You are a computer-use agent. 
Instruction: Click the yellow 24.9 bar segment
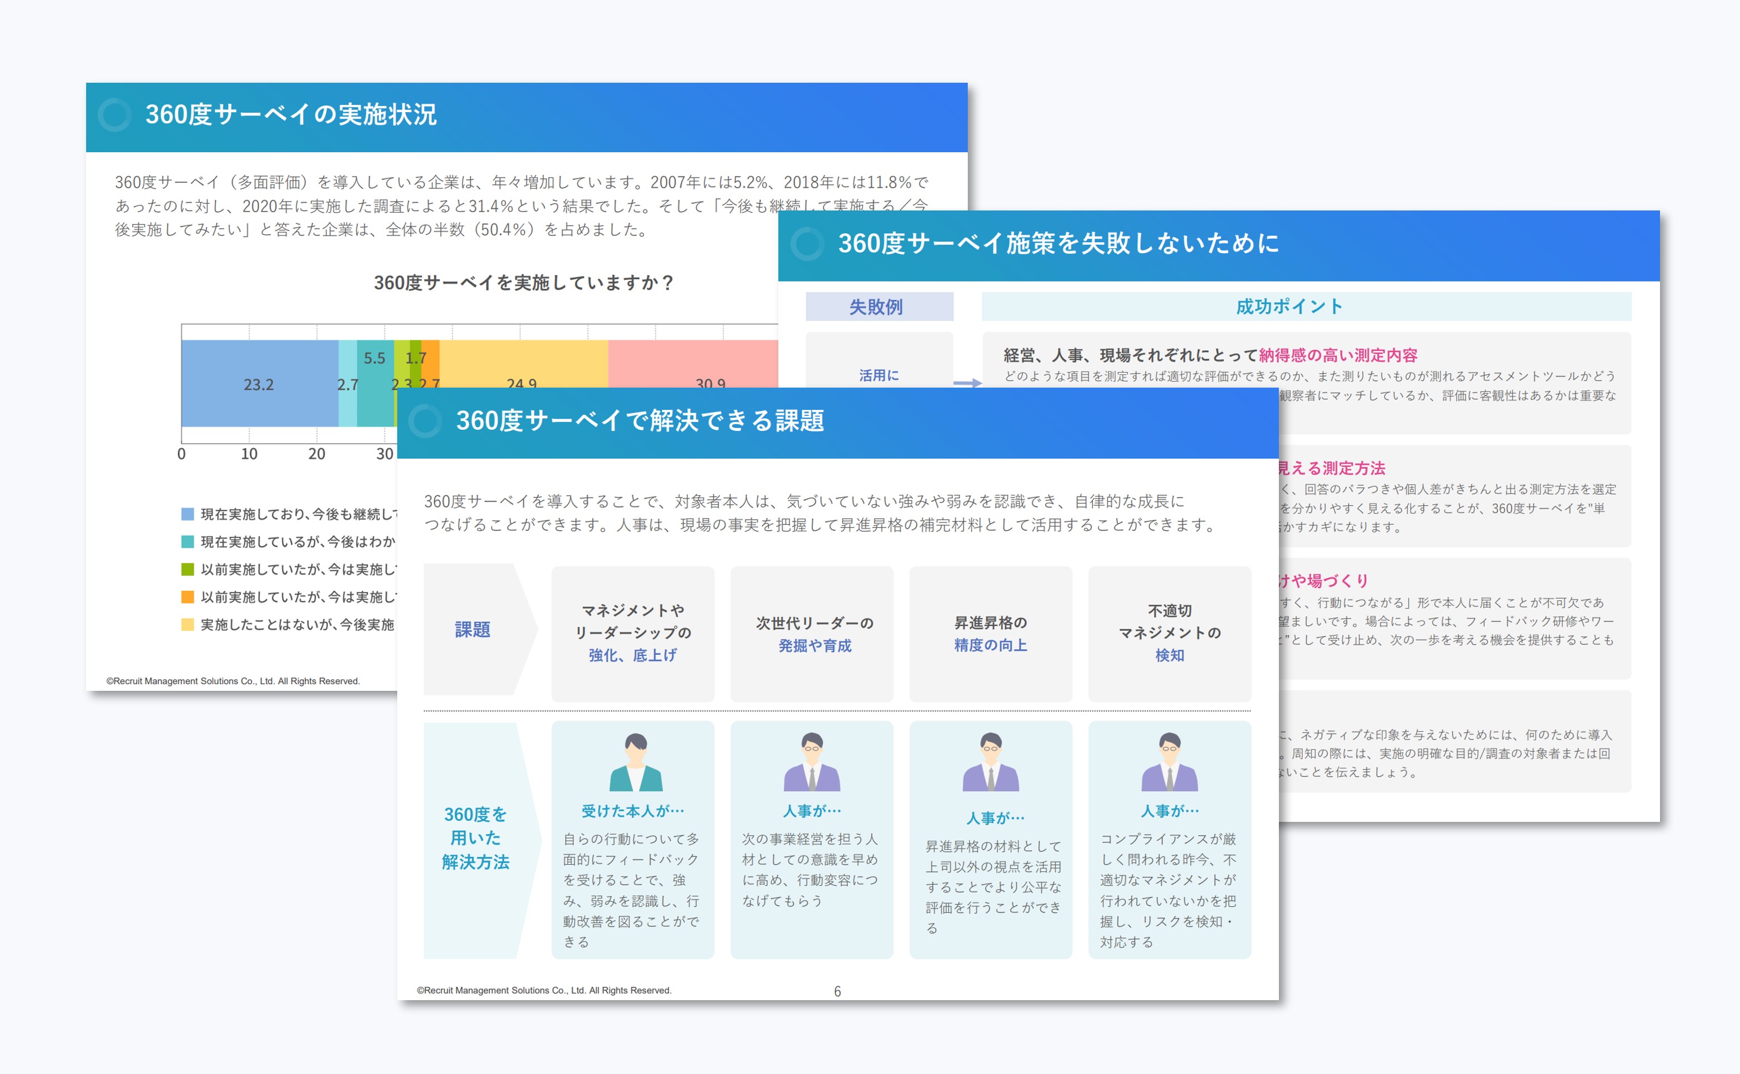524,363
